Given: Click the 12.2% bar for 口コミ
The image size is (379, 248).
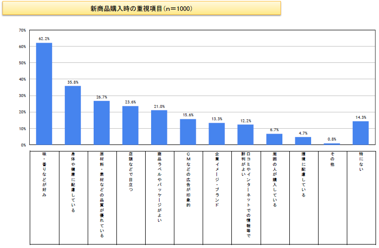Looking at the screenshot, I should click(x=245, y=135).
